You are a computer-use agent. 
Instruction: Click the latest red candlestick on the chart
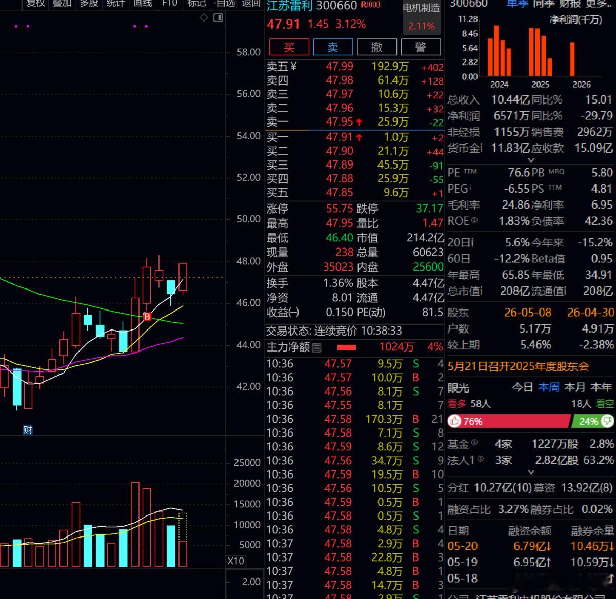tap(183, 277)
